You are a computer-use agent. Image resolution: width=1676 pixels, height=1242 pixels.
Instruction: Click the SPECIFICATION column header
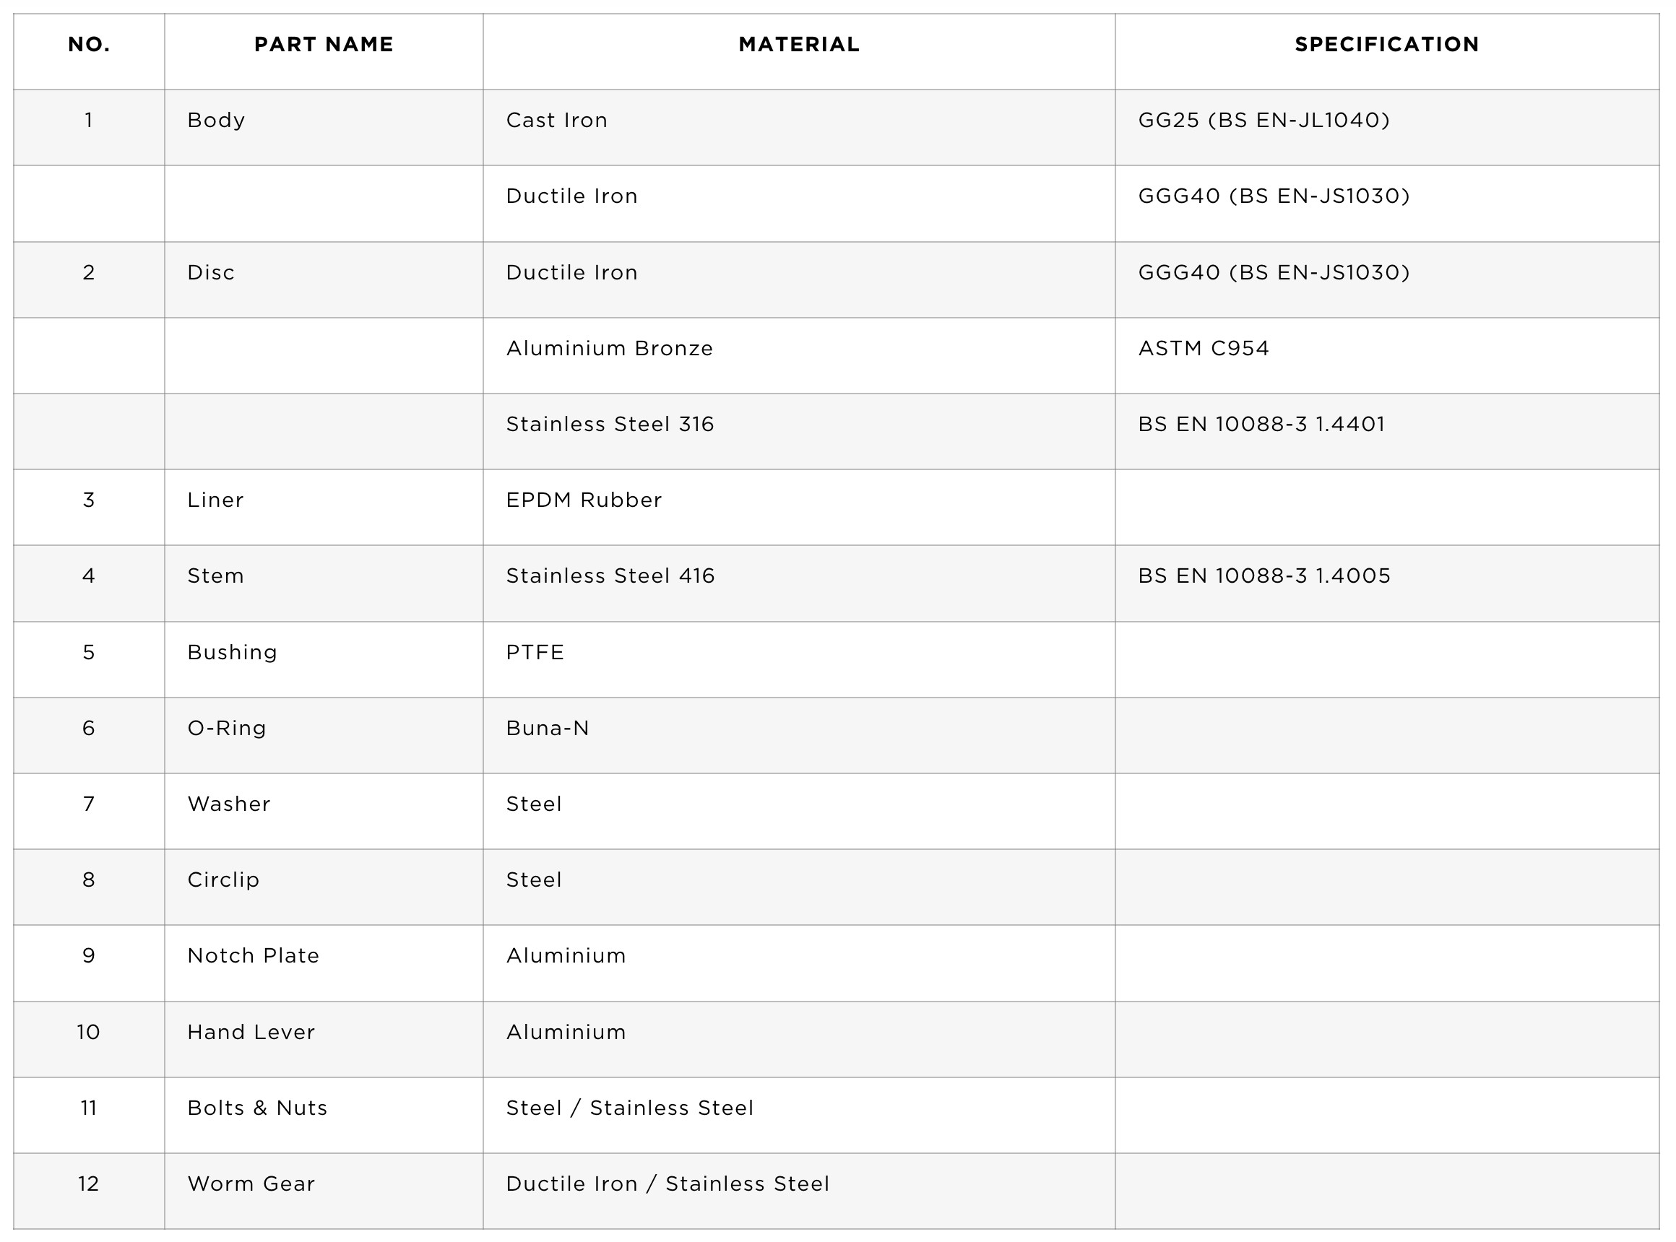1386,51
